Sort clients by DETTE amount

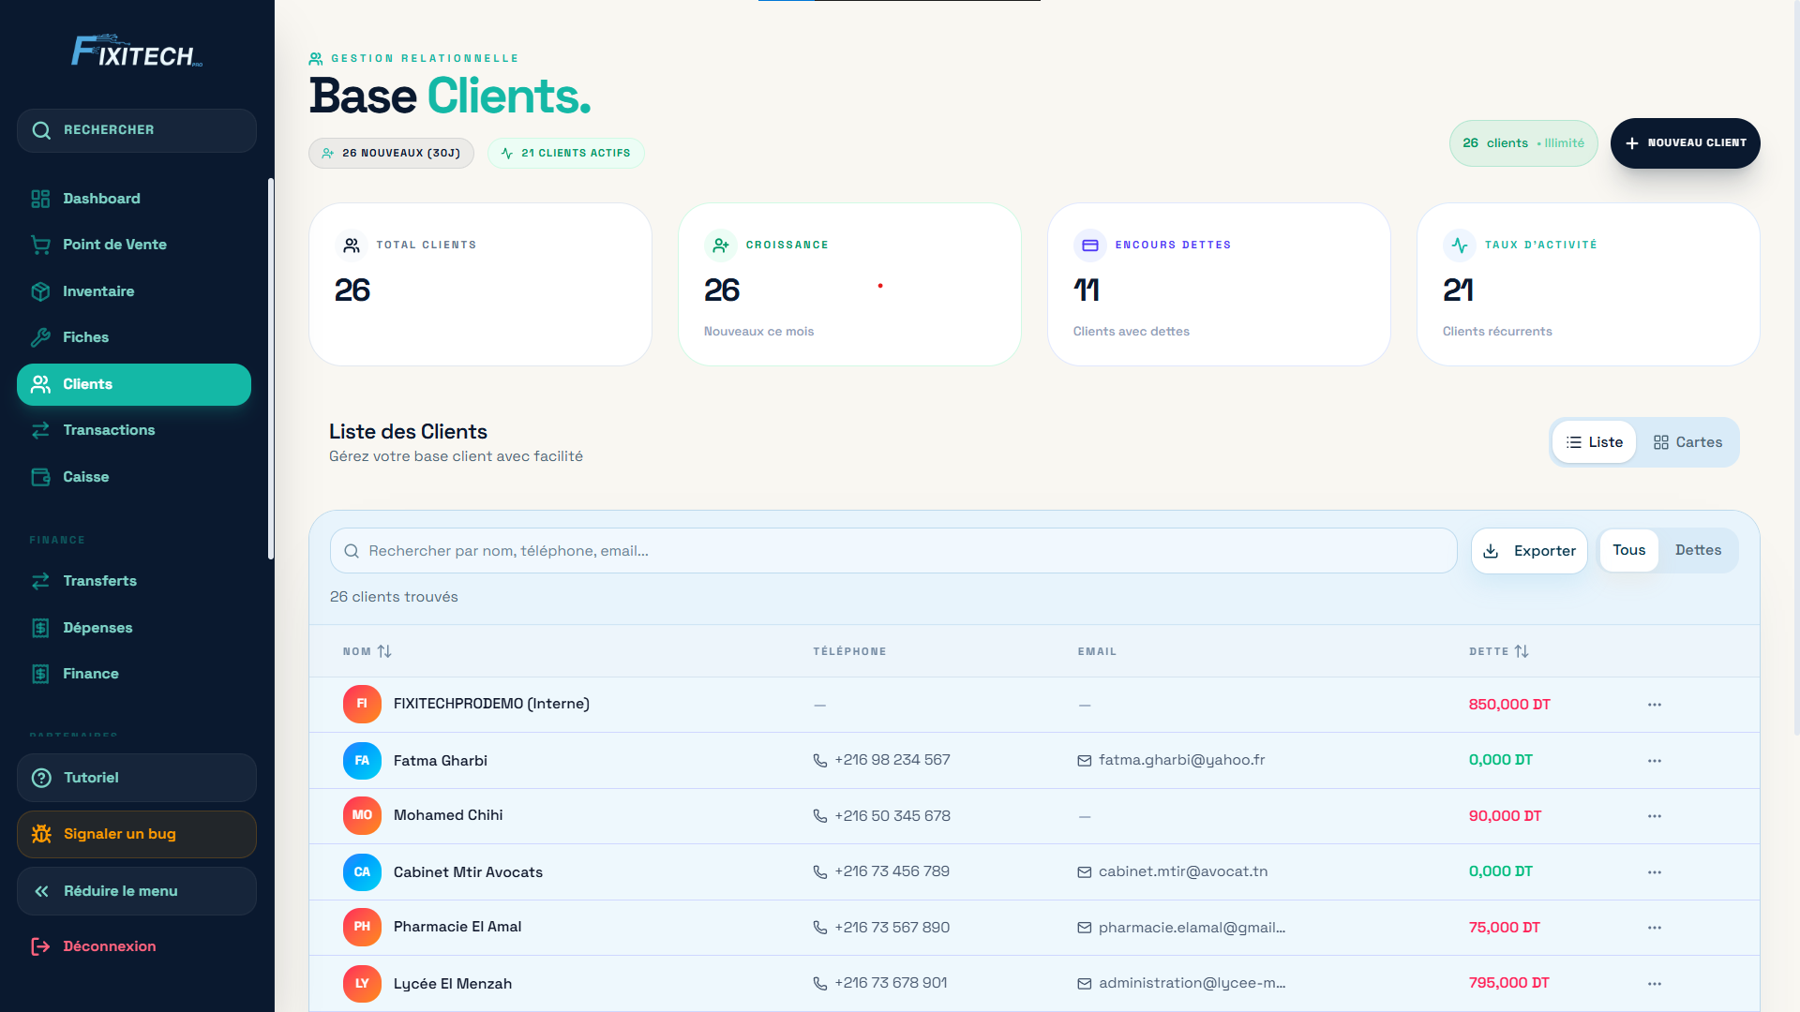[x=1498, y=651]
